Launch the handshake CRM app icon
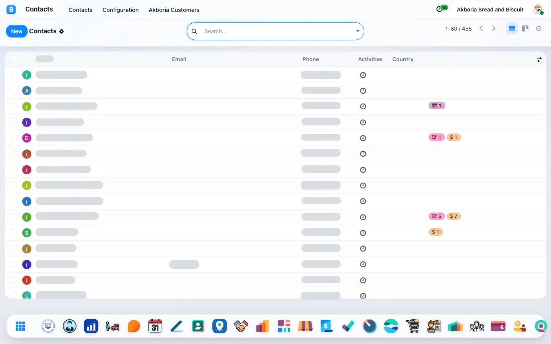 pyautogui.click(x=241, y=326)
